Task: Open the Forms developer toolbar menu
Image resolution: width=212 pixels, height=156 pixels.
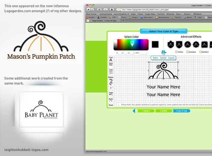Action: point(123,18)
